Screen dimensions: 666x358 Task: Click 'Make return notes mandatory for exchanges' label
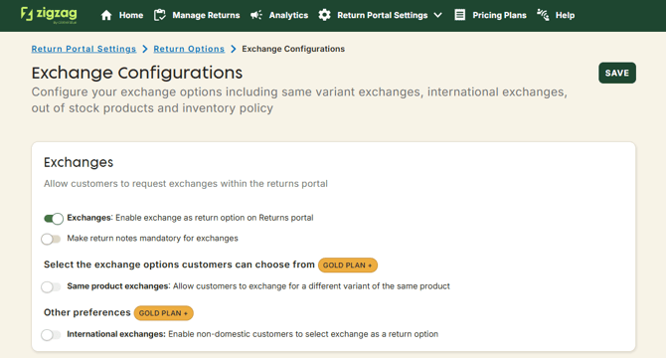[x=152, y=239]
